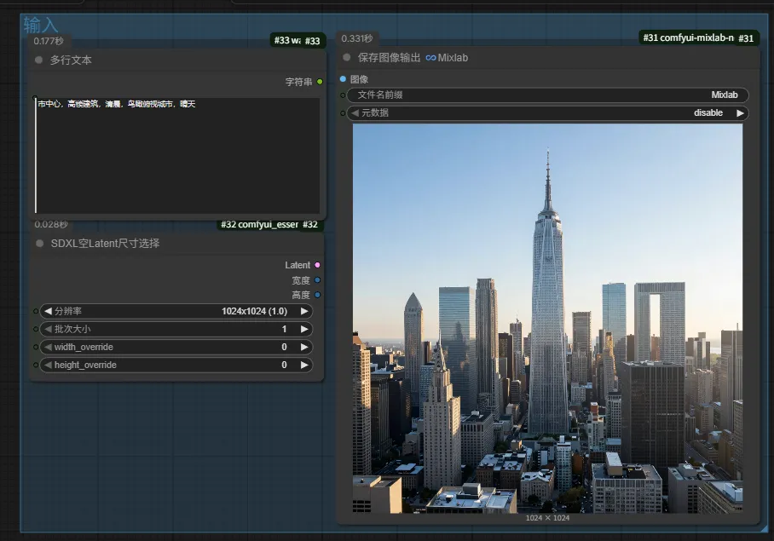Increase width_override with the right arrow

(x=304, y=348)
